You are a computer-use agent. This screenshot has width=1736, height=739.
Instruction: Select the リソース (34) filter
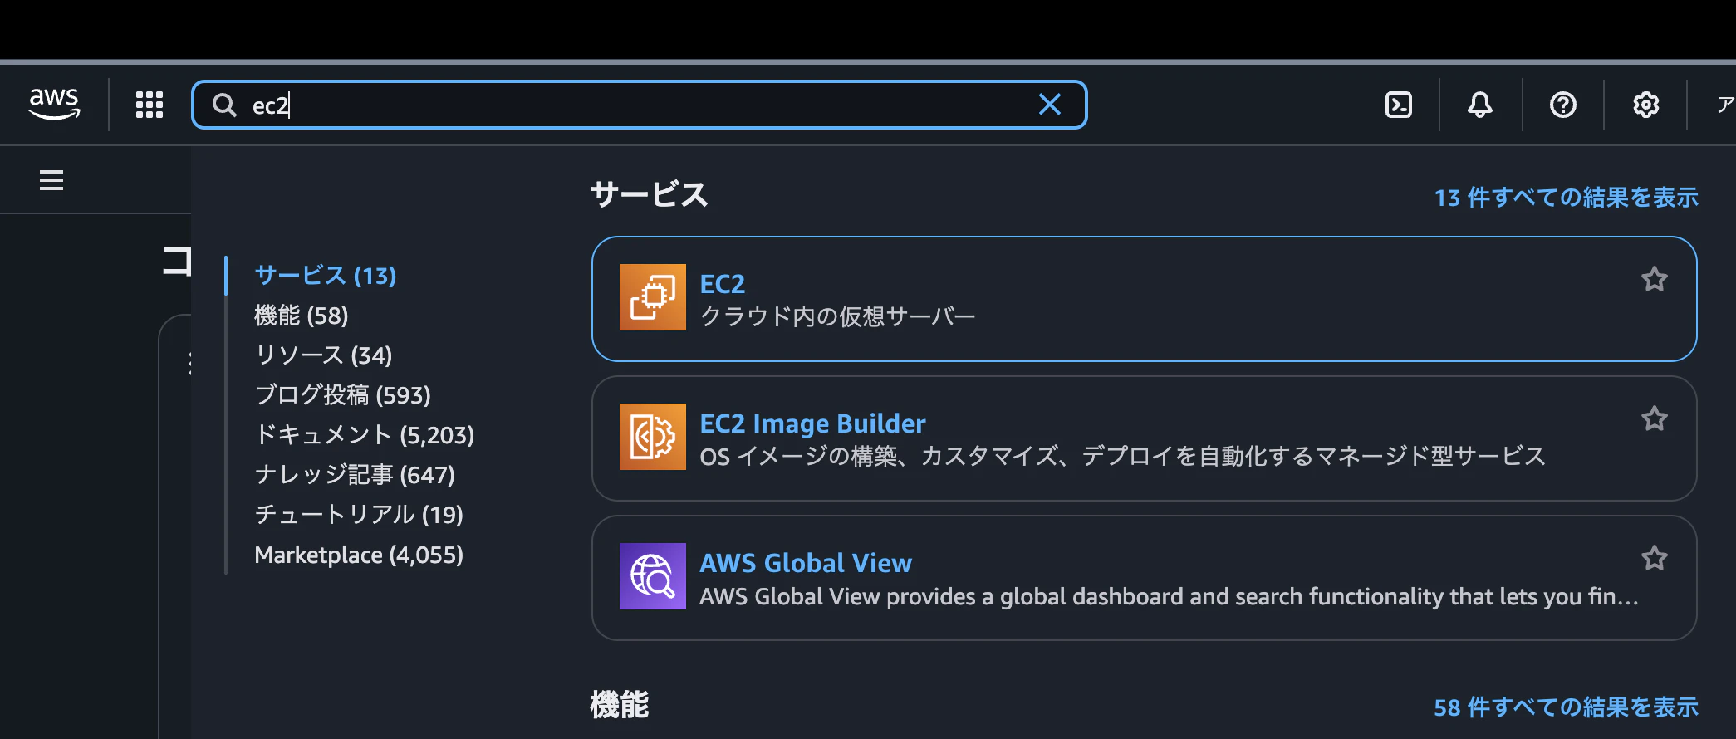323,355
